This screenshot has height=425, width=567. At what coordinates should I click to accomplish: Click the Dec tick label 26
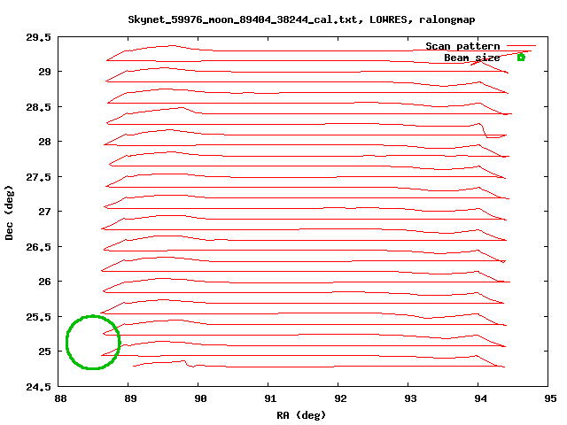coord(45,282)
